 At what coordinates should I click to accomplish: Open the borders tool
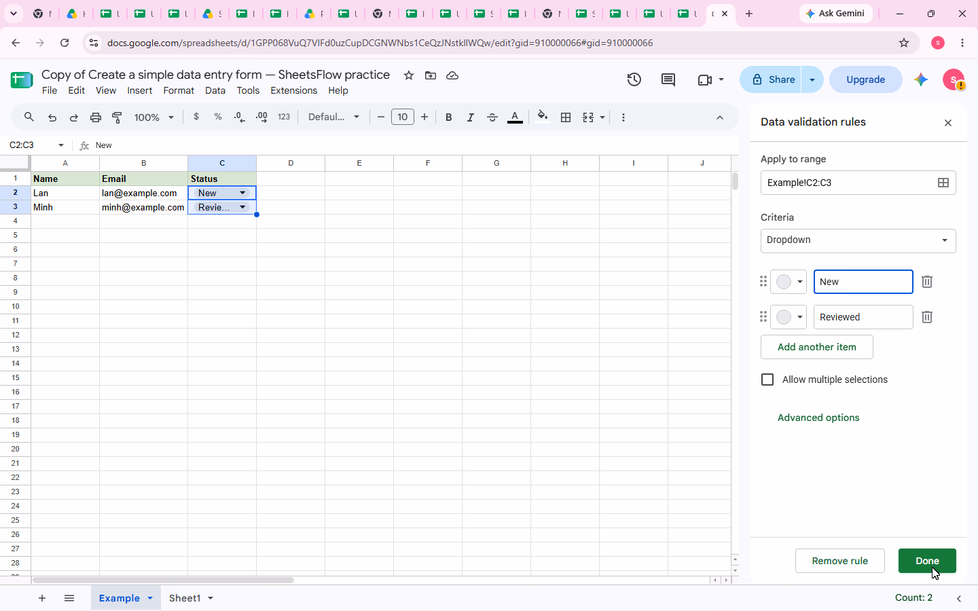[566, 117]
